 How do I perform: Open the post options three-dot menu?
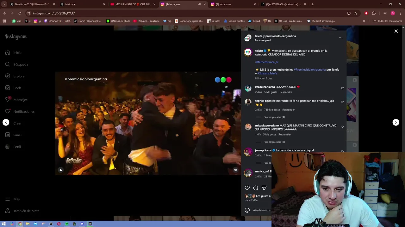pos(340,38)
